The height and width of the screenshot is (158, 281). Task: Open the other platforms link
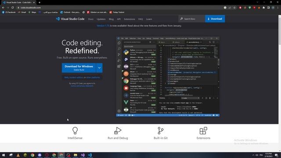93,77
